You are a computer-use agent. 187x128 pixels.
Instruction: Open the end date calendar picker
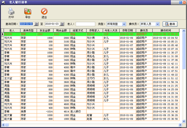click(62, 24)
